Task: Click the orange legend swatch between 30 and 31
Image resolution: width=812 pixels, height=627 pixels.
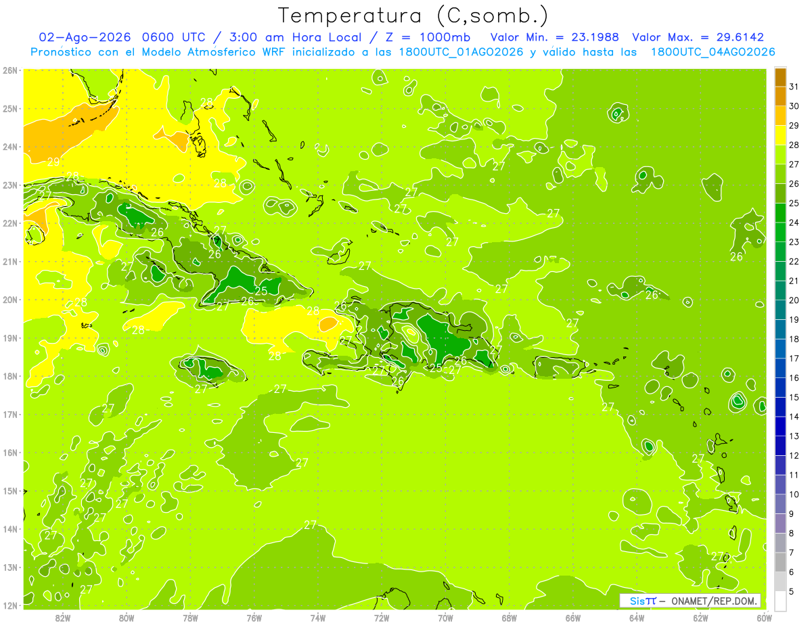Action: click(x=780, y=97)
